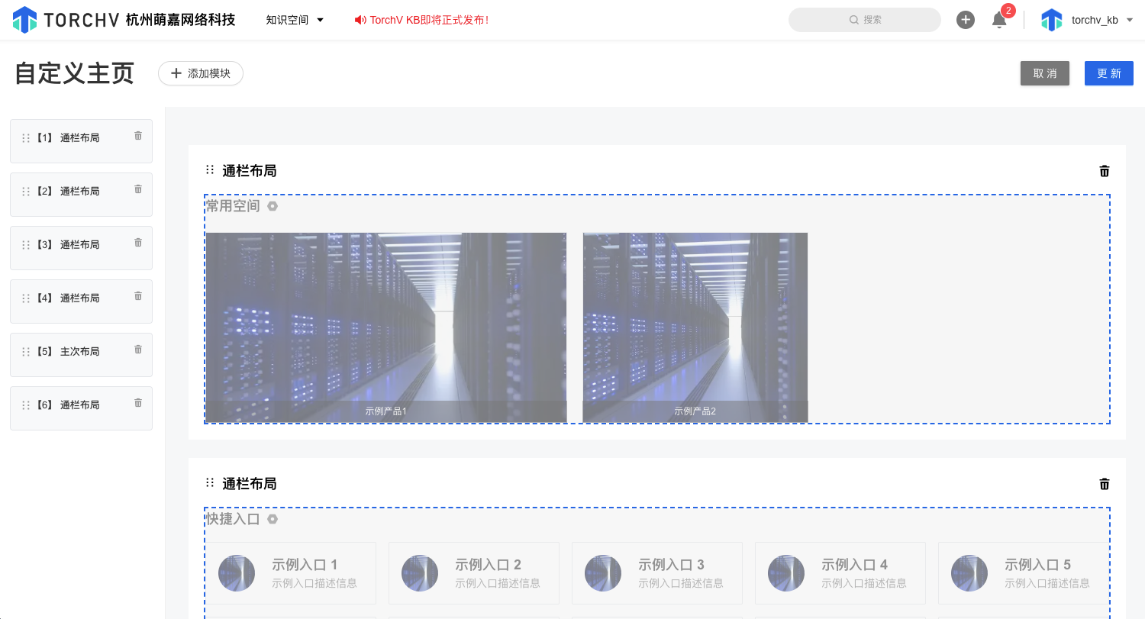Click drag handle of 【4】 通栏布局

pyautogui.click(x=26, y=298)
